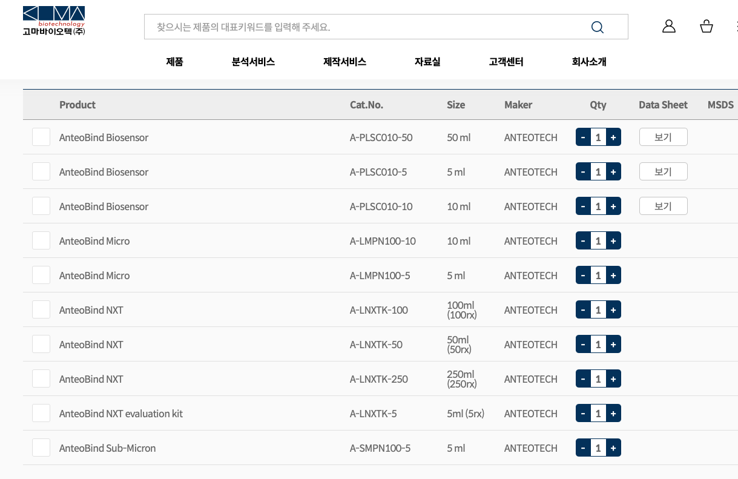Open the 분석서비스 menu
This screenshot has width=738, height=479.
pos(253,61)
